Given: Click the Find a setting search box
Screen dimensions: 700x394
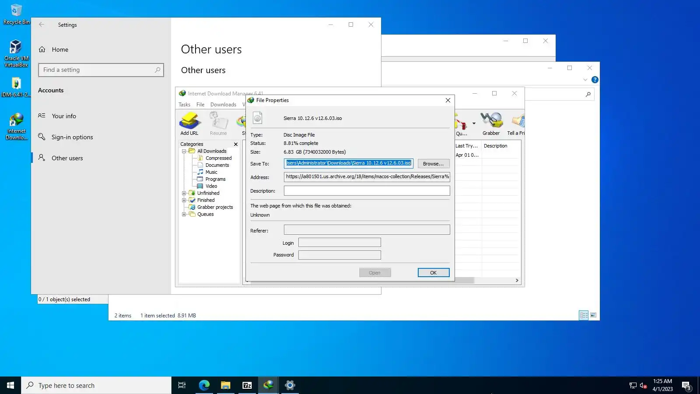Looking at the screenshot, I should tap(101, 70).
